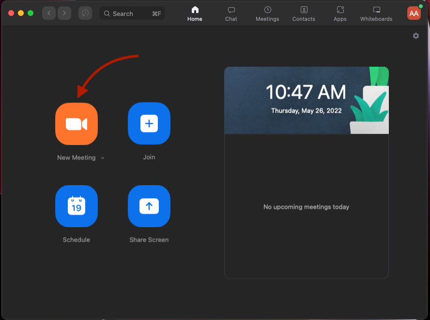Viewport: 430px width, 320px height.
Task: Go to the Meetings tab
Action: 267,14
